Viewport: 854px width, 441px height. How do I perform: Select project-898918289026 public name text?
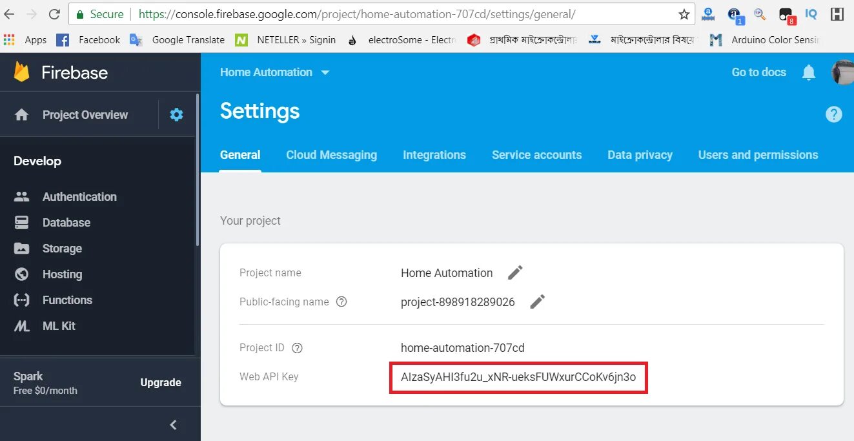point(458,302)
